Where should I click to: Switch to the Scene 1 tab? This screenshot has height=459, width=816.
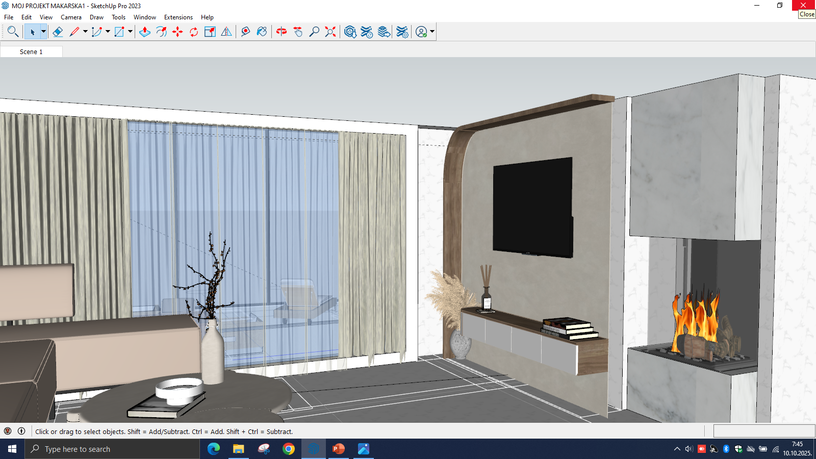pyautogui.click(x=31, y=52)
